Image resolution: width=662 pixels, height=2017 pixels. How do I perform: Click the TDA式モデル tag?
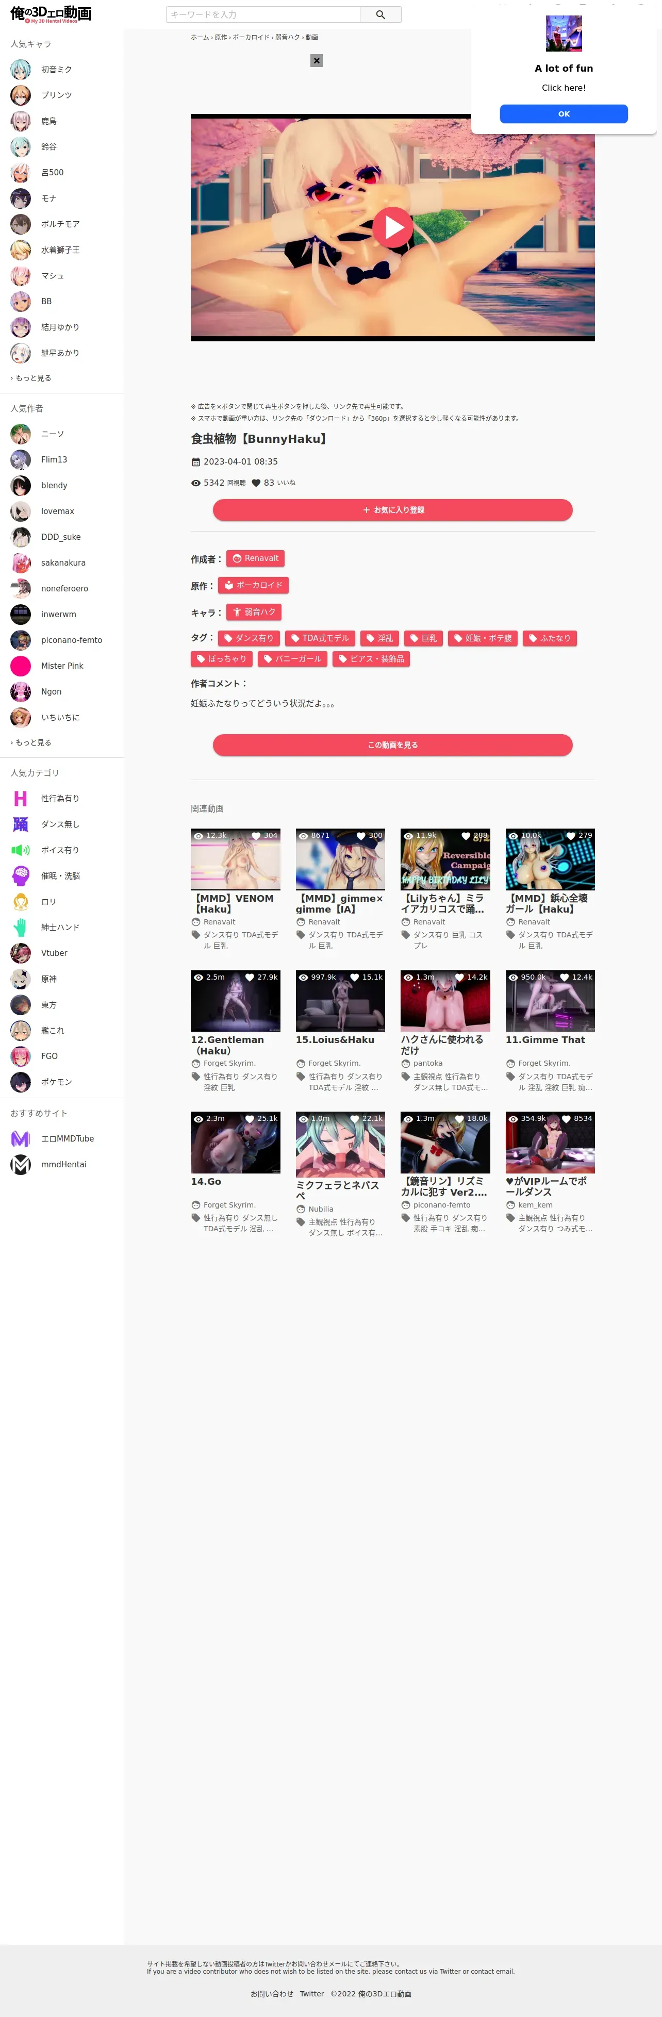pos(320,638)
